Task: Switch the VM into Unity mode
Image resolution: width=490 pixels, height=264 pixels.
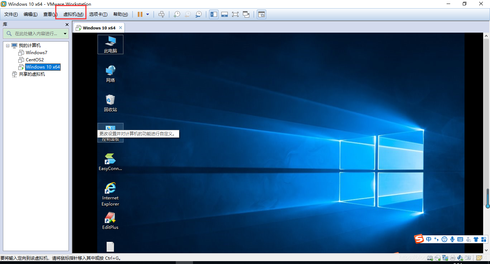Action: [246, 14]
